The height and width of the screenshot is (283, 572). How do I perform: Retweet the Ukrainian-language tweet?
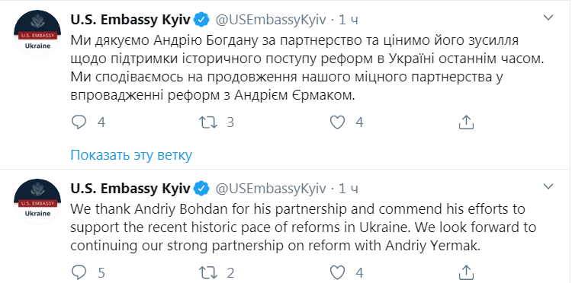209,122
